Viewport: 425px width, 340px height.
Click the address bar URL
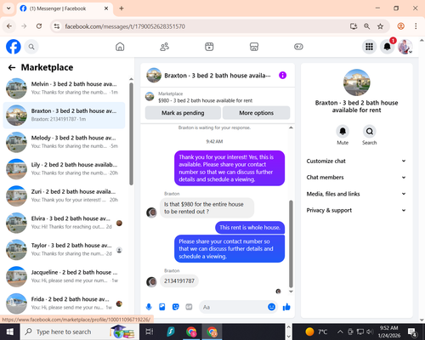(x=125, y=26)
